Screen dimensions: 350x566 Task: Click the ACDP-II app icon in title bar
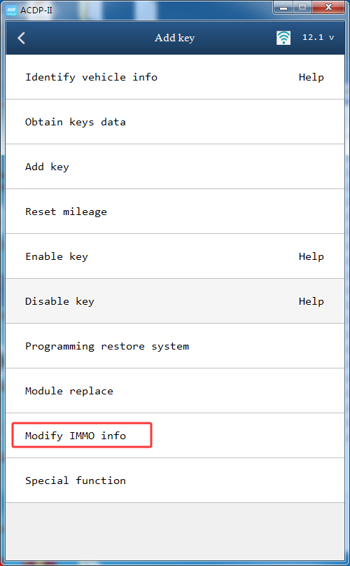[x=11, y=10]
